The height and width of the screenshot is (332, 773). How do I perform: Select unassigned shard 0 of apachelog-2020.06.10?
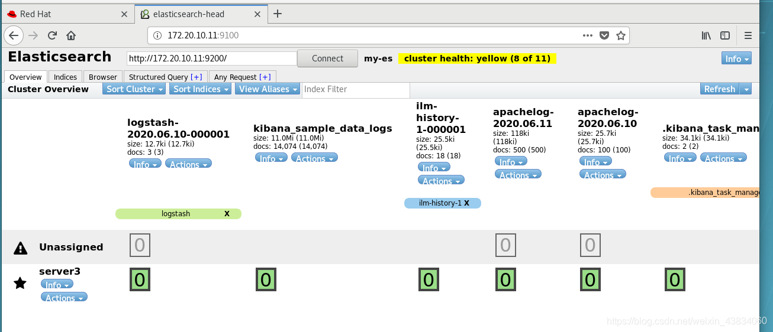click(x=590, y=245)
